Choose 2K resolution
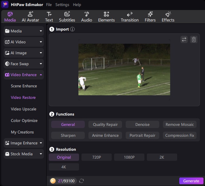 tap(162, 157)
